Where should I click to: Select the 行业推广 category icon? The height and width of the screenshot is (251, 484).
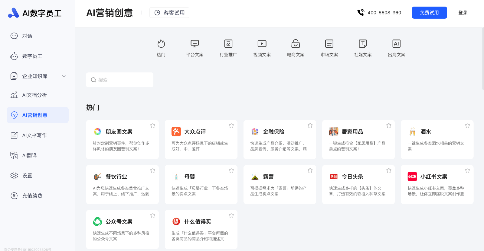(x=228, y=44)
